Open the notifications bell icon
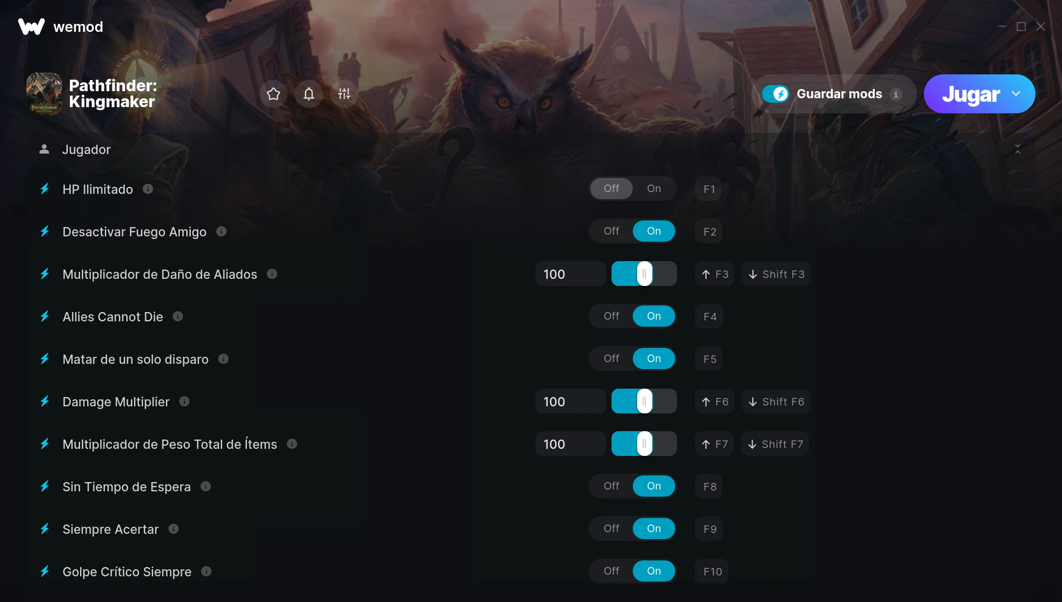The image size is (1062, 602). pos(309,94)
